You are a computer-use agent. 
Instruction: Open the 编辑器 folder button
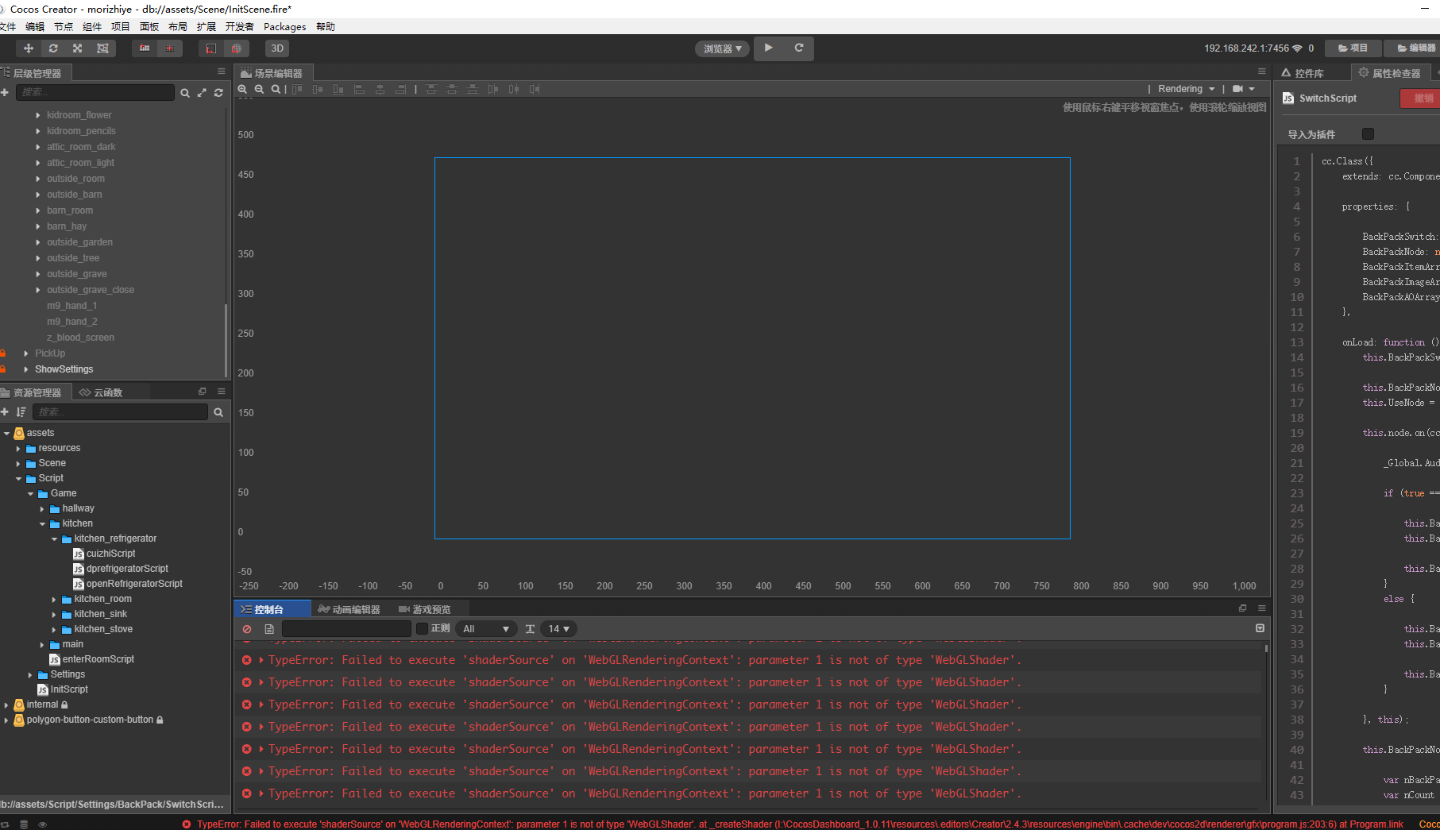click(1414, 48)
